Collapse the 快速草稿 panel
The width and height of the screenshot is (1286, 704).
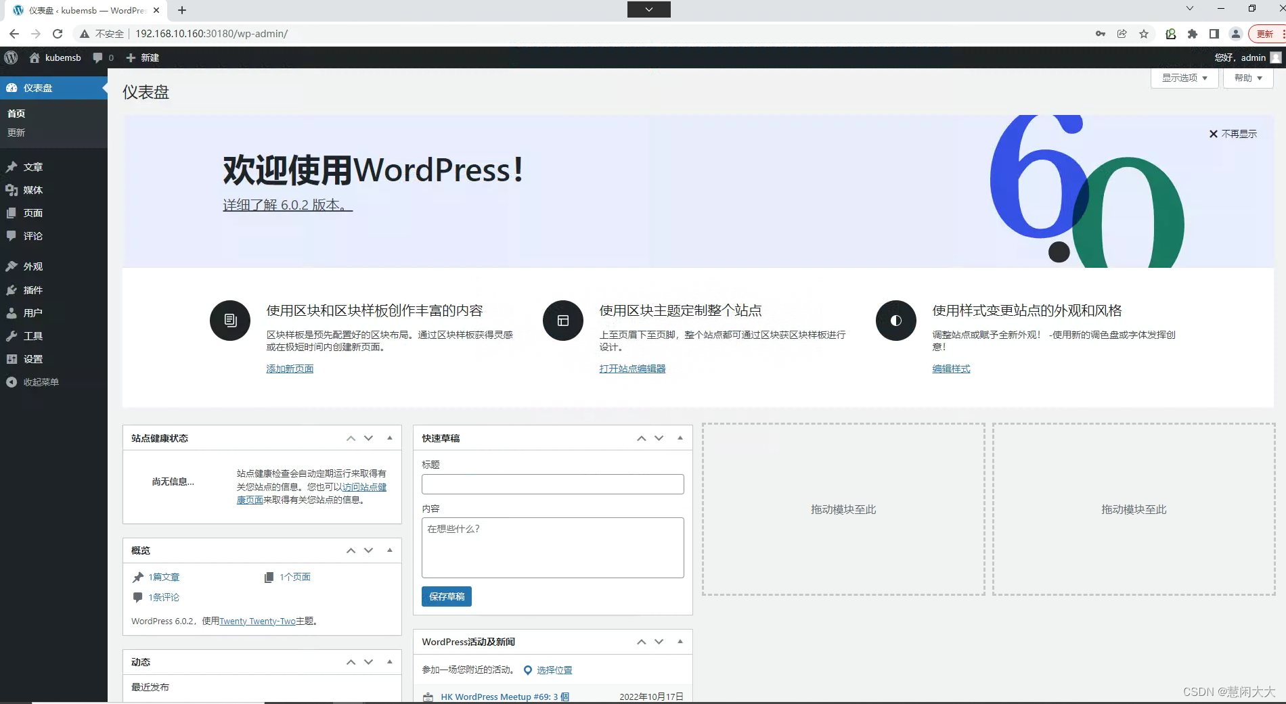680,438
